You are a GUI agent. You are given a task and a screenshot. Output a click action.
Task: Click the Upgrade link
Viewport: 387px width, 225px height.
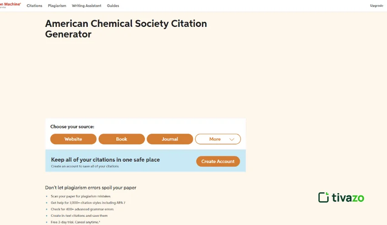coord(377,6)
